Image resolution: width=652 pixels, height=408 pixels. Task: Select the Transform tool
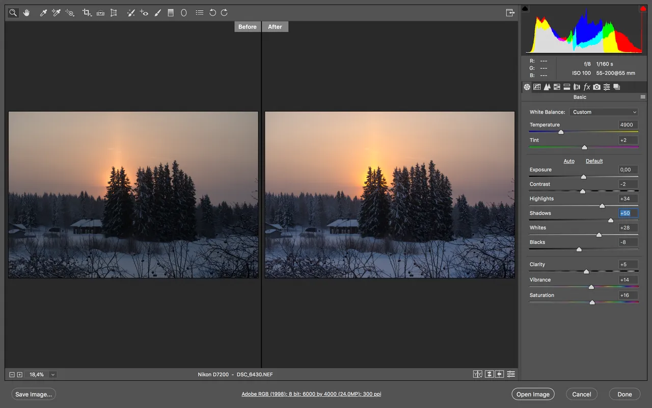tap(114, 13)
